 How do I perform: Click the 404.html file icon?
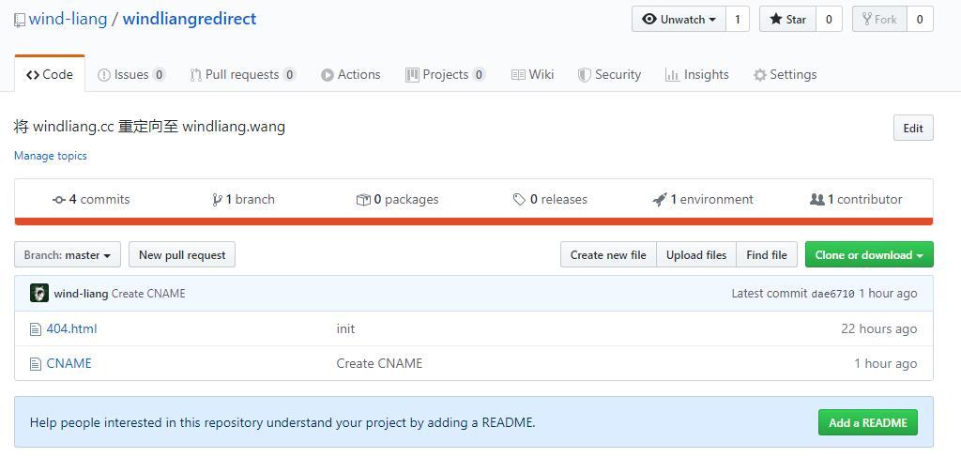pyautogui.click(x=36, y=329)
